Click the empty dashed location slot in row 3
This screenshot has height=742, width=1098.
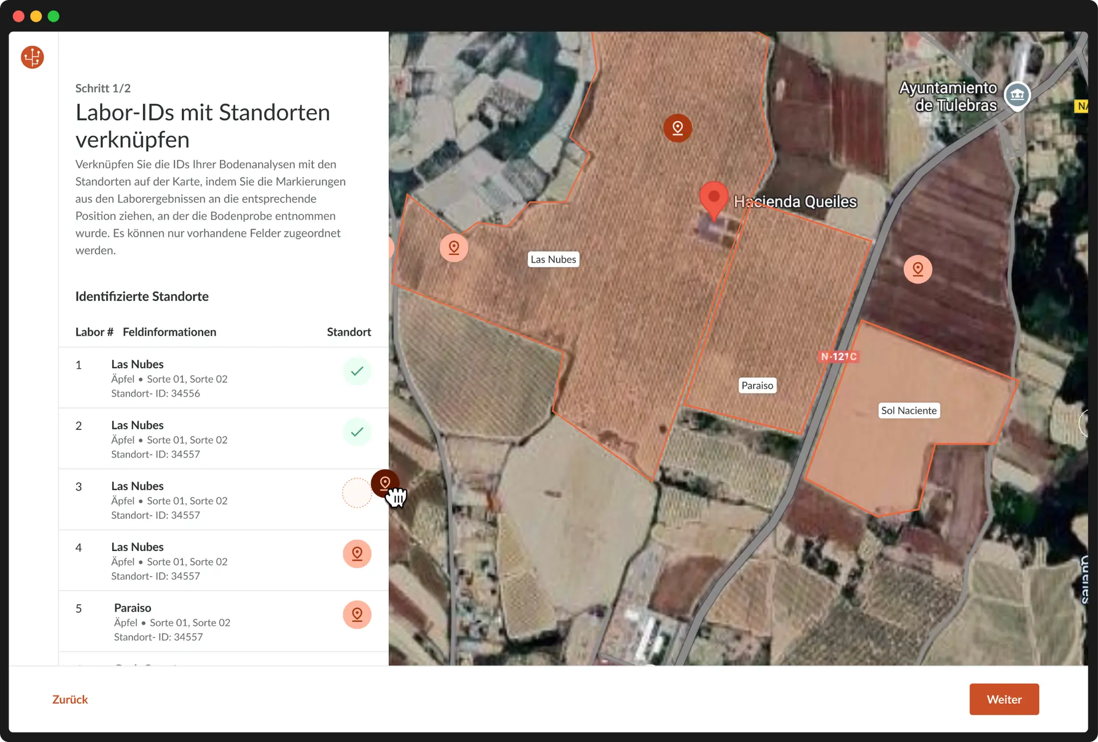[x=357, y=493]
